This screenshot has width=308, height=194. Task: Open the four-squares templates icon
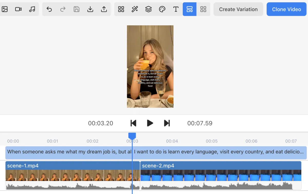point(121,9)
